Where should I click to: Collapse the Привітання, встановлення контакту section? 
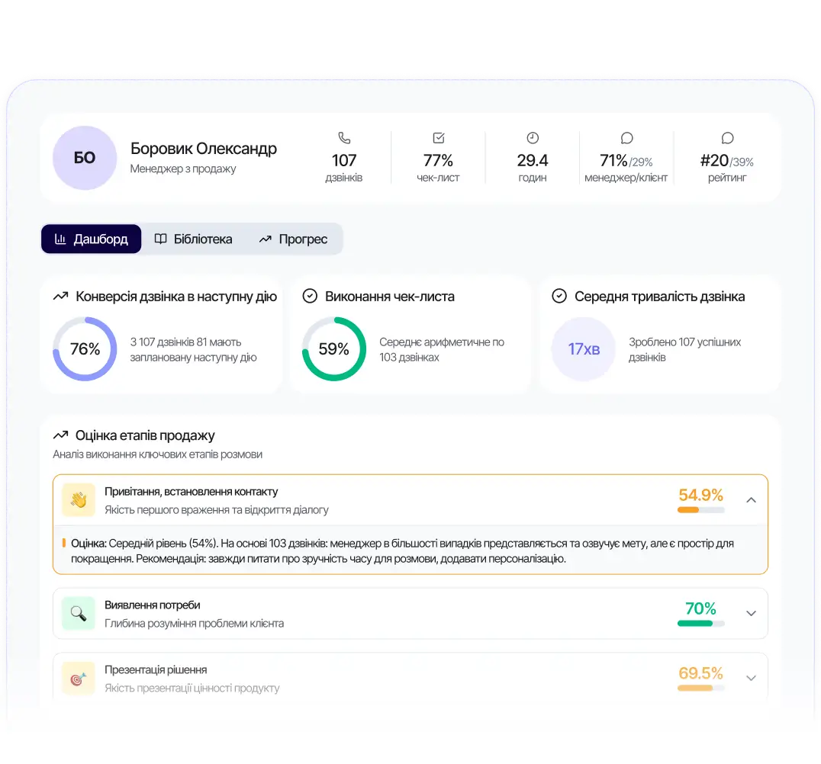click(x=751, y=500)
